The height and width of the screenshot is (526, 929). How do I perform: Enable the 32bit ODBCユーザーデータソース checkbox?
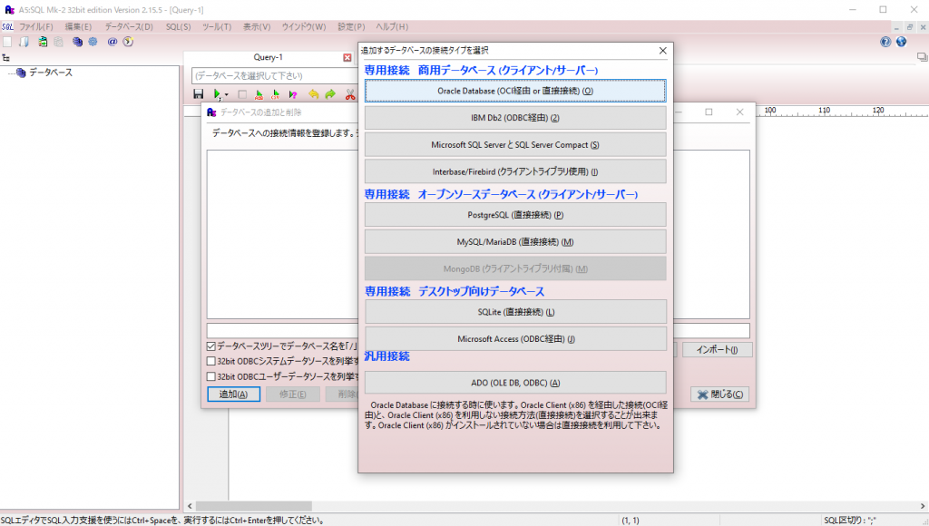tap(211, 376)
